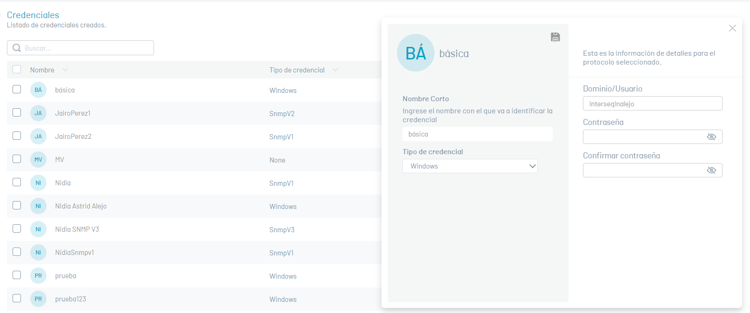Select the Nidia Astrid Alejo row checkbox
Image resolution: width=750 pixels, height=313 pixels.
click(x=17, y=205)
